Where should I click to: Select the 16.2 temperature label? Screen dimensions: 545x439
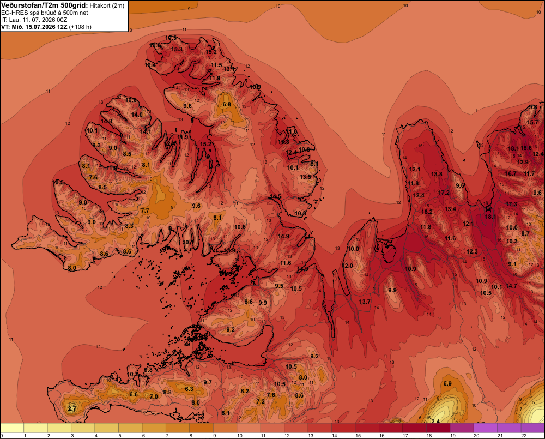pyautogui.click(x=427, y=212)
